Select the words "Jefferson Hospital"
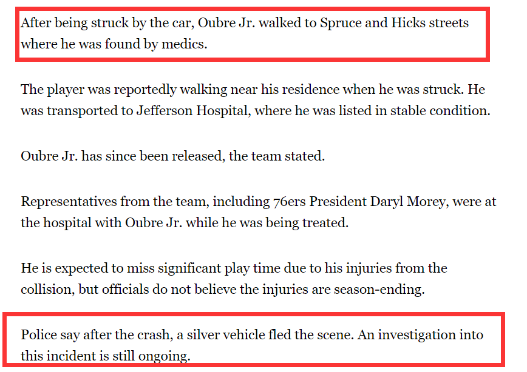The width and height of the screenshot is (527, 372). pos(193,111)
